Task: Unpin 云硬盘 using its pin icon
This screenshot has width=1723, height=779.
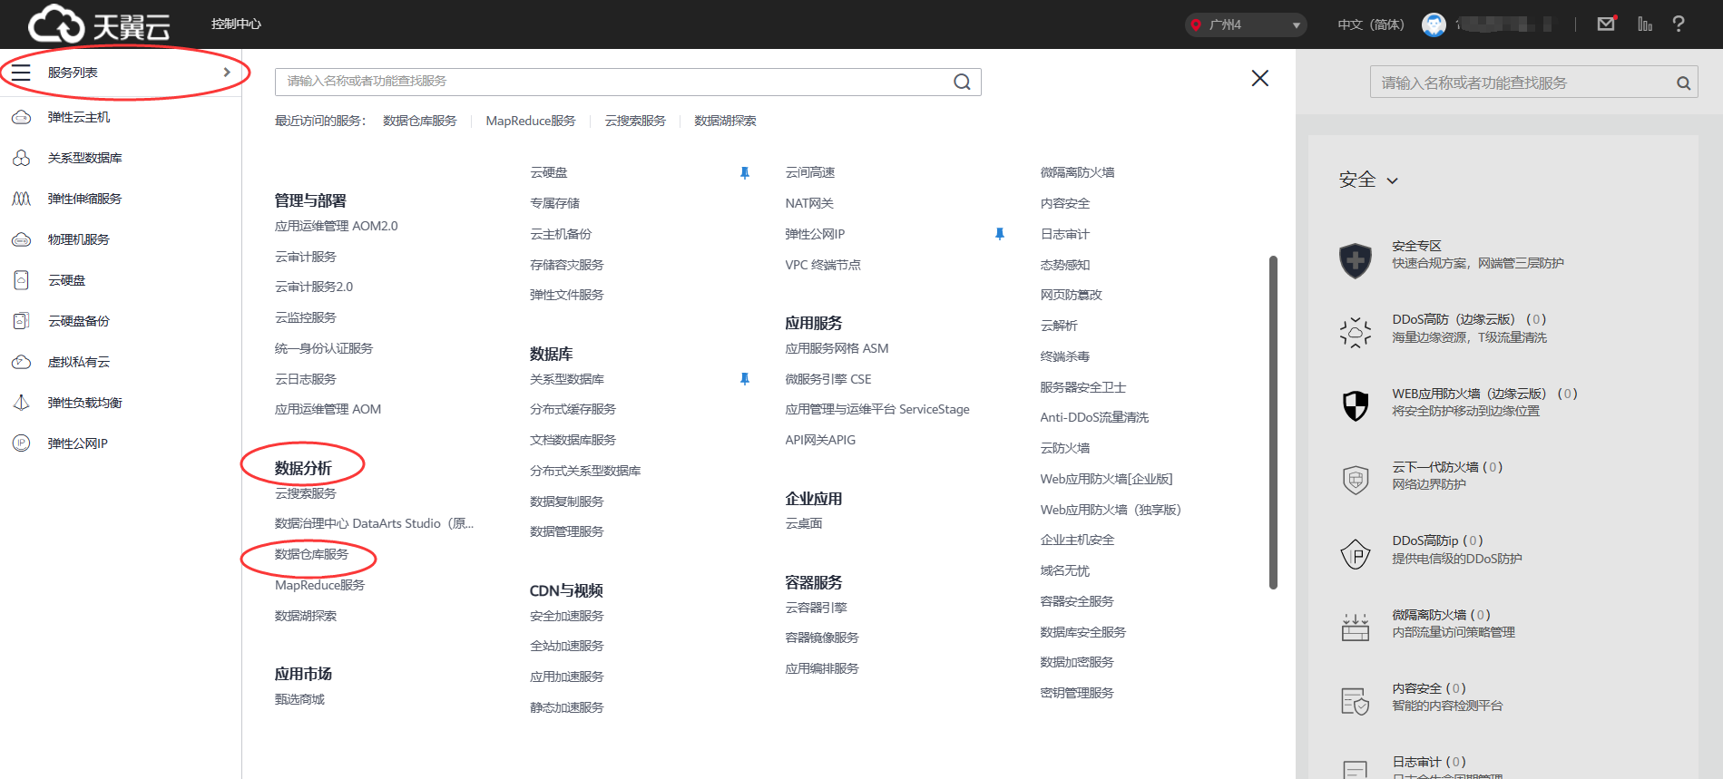Action: [745, 173]
